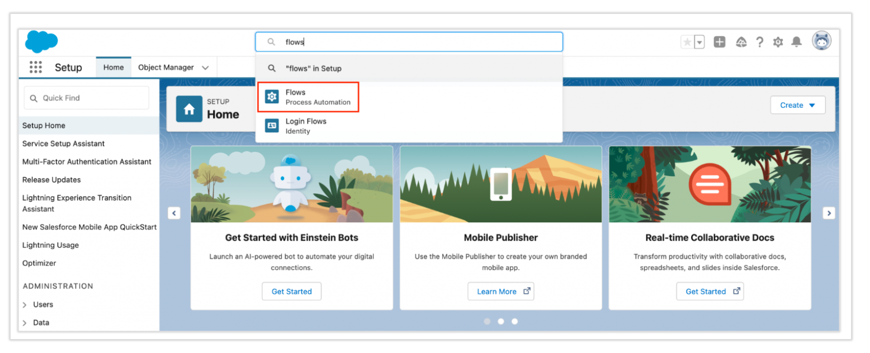Click the Salesforce Help question mark icon
This screenshot has width=870, height=353.
(759, 41)
